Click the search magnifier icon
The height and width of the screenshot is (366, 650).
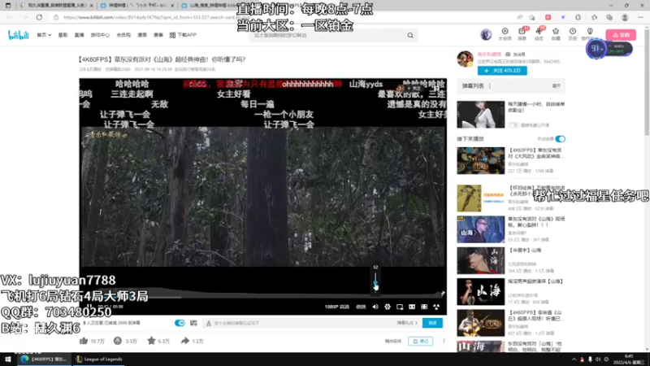[x=410, y=35]
